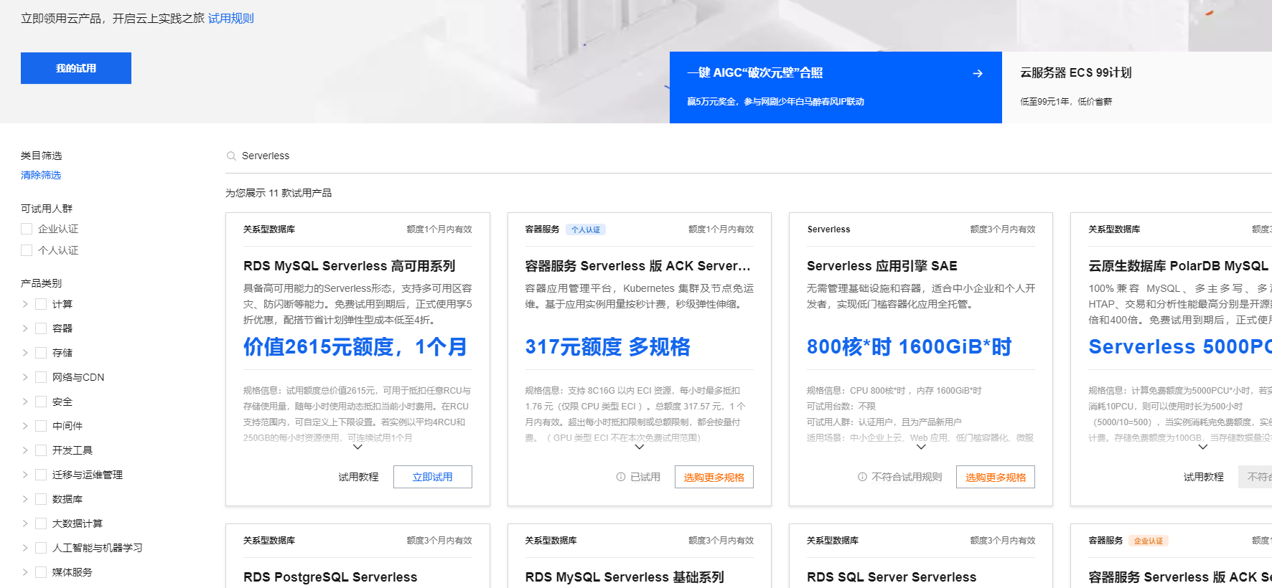Check the 数据库 category box

pyautogui.click(x=41, y=499)
